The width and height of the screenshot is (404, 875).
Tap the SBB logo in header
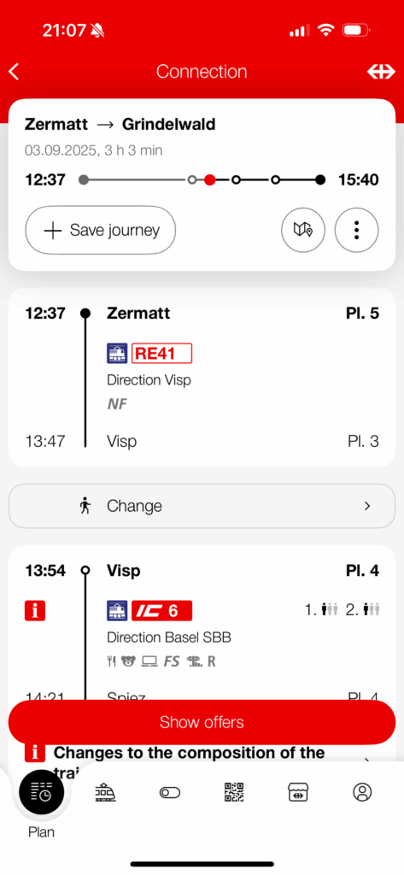[x=381, y=72]
